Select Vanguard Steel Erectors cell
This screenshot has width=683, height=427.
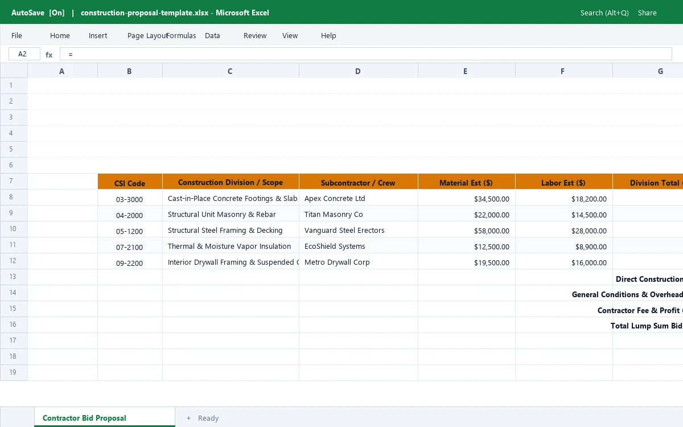(359, 229)
